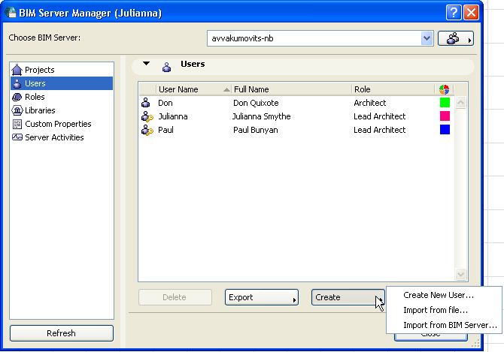Screen dimensions: 504x352
Task: Open the server users popup button
Action: tap(456, 38)
